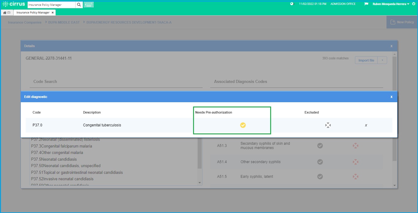Screen dimensions: 418x213
Task: Click the Import file button
Action: (366, 60)
